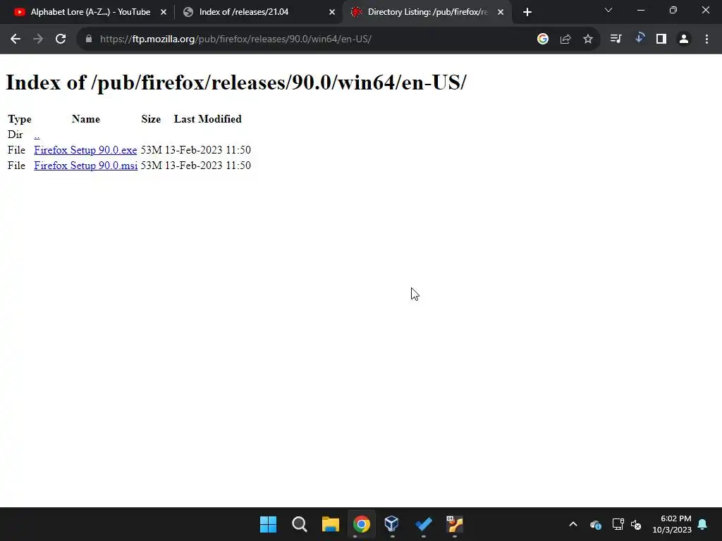Open the media control icon in toolbar
This screenshot has width=722, height=541.
[616, 39]
